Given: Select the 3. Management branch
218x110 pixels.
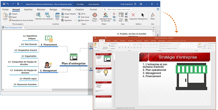Looking at the screenshot, I should click(x=48, y=70).
